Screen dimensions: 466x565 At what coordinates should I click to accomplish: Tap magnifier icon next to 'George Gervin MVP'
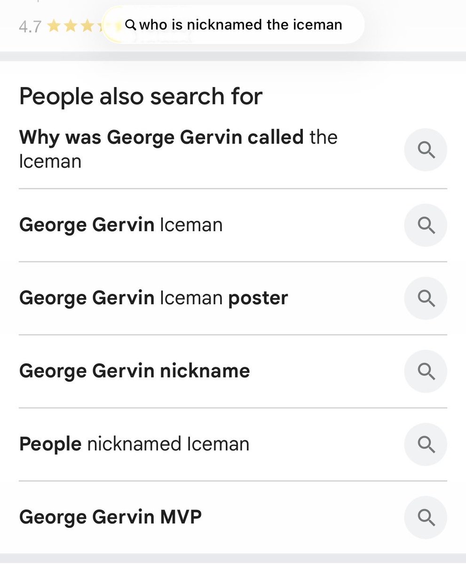tap(426, 517)
